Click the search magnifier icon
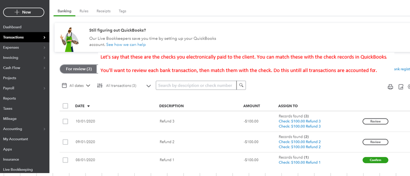The width and height of the screenshot is (410, 176). [x=242, y=86]
